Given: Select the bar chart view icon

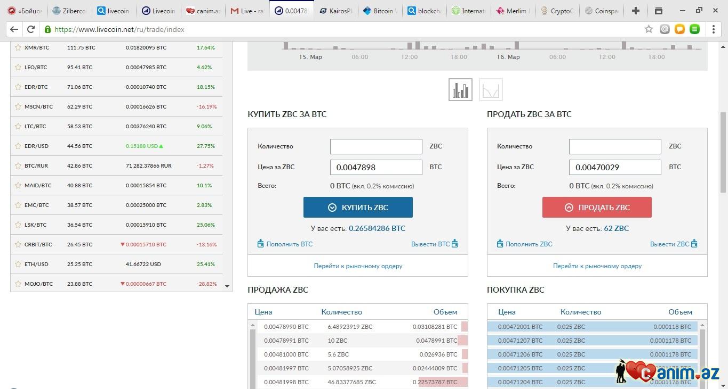Looking at the screenshot, I should pos(460,90).
